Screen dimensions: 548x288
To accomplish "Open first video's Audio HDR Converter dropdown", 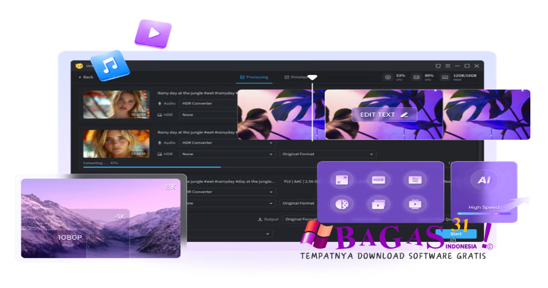I will click(x=209, y=103).
